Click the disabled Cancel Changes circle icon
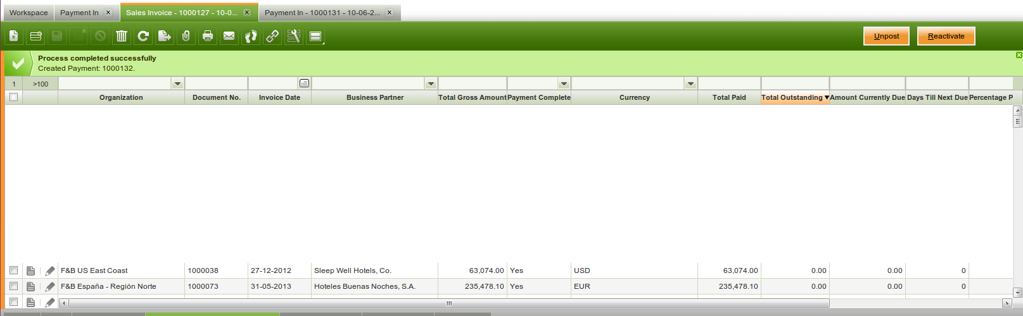 coord(100,36)
